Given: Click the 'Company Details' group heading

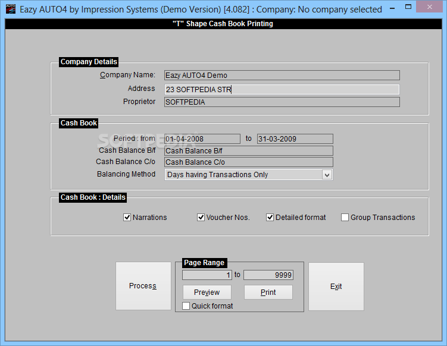Looking at the screenshot, I should click(x=89, y=62).
